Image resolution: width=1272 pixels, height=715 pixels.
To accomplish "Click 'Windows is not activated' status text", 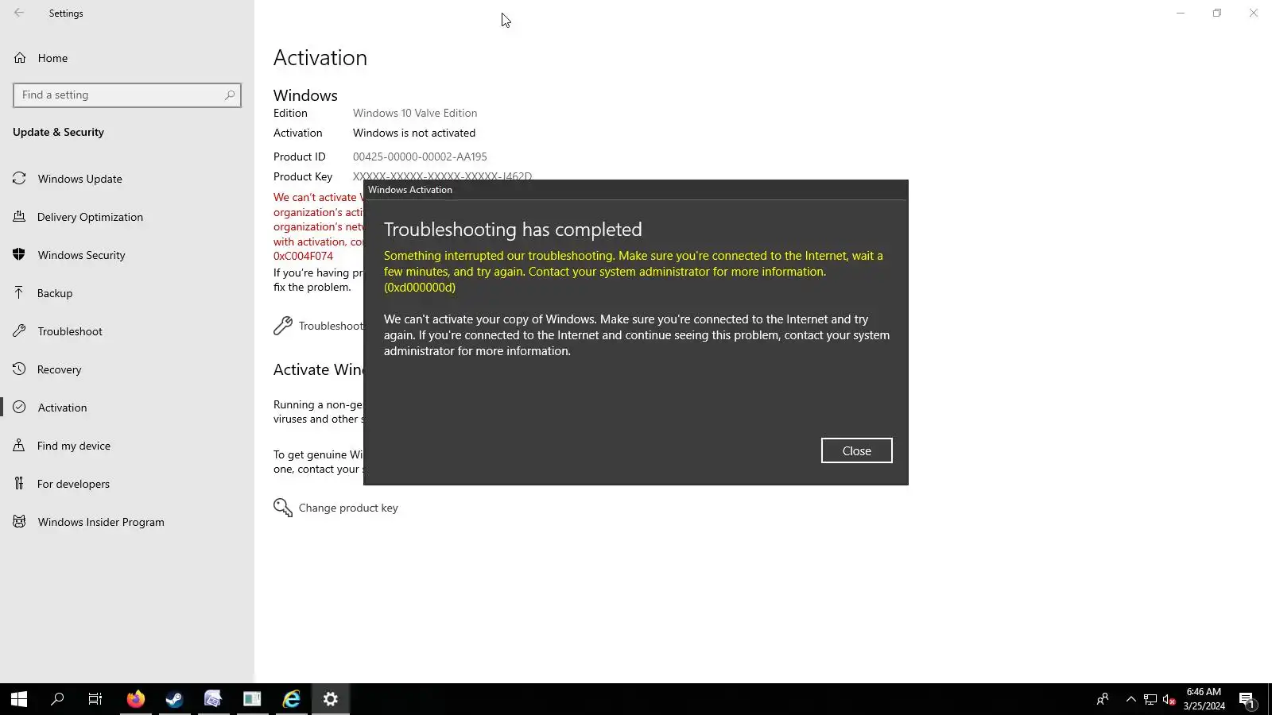I will (414, 133).
